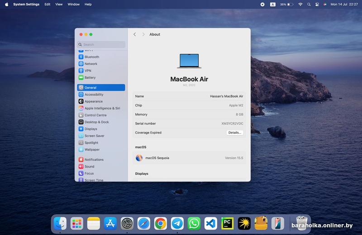This screenshot has height=235, width=362.
Task: Open Spotlight settings
Action: [101, 143]
